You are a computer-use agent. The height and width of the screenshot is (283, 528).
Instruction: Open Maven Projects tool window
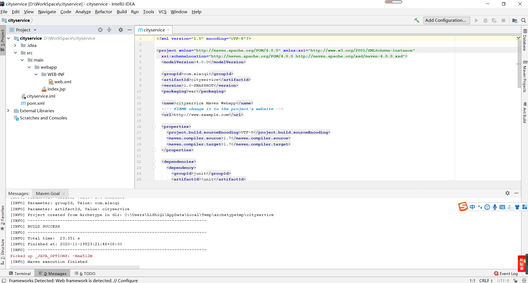pos(525,76)
